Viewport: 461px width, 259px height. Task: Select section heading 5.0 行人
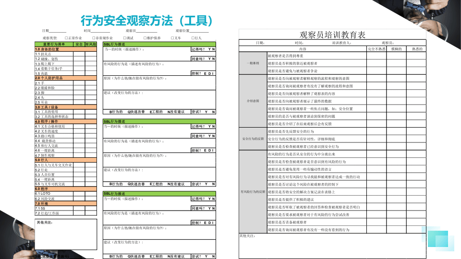click(x=66, y=160)
